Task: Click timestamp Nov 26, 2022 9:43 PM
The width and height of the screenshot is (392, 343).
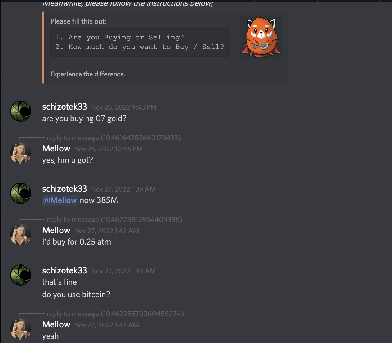Action: point(124,107)
